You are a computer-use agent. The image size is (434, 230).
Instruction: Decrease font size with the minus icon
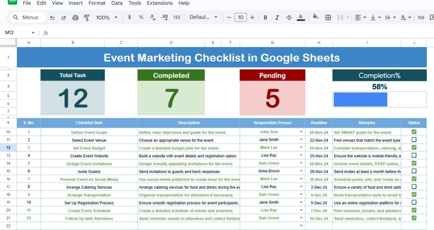[229, 17]
